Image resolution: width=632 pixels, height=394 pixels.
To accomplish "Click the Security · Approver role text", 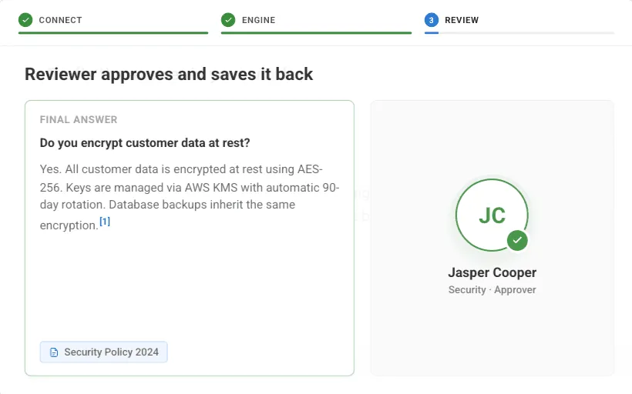I will [492, 290].
